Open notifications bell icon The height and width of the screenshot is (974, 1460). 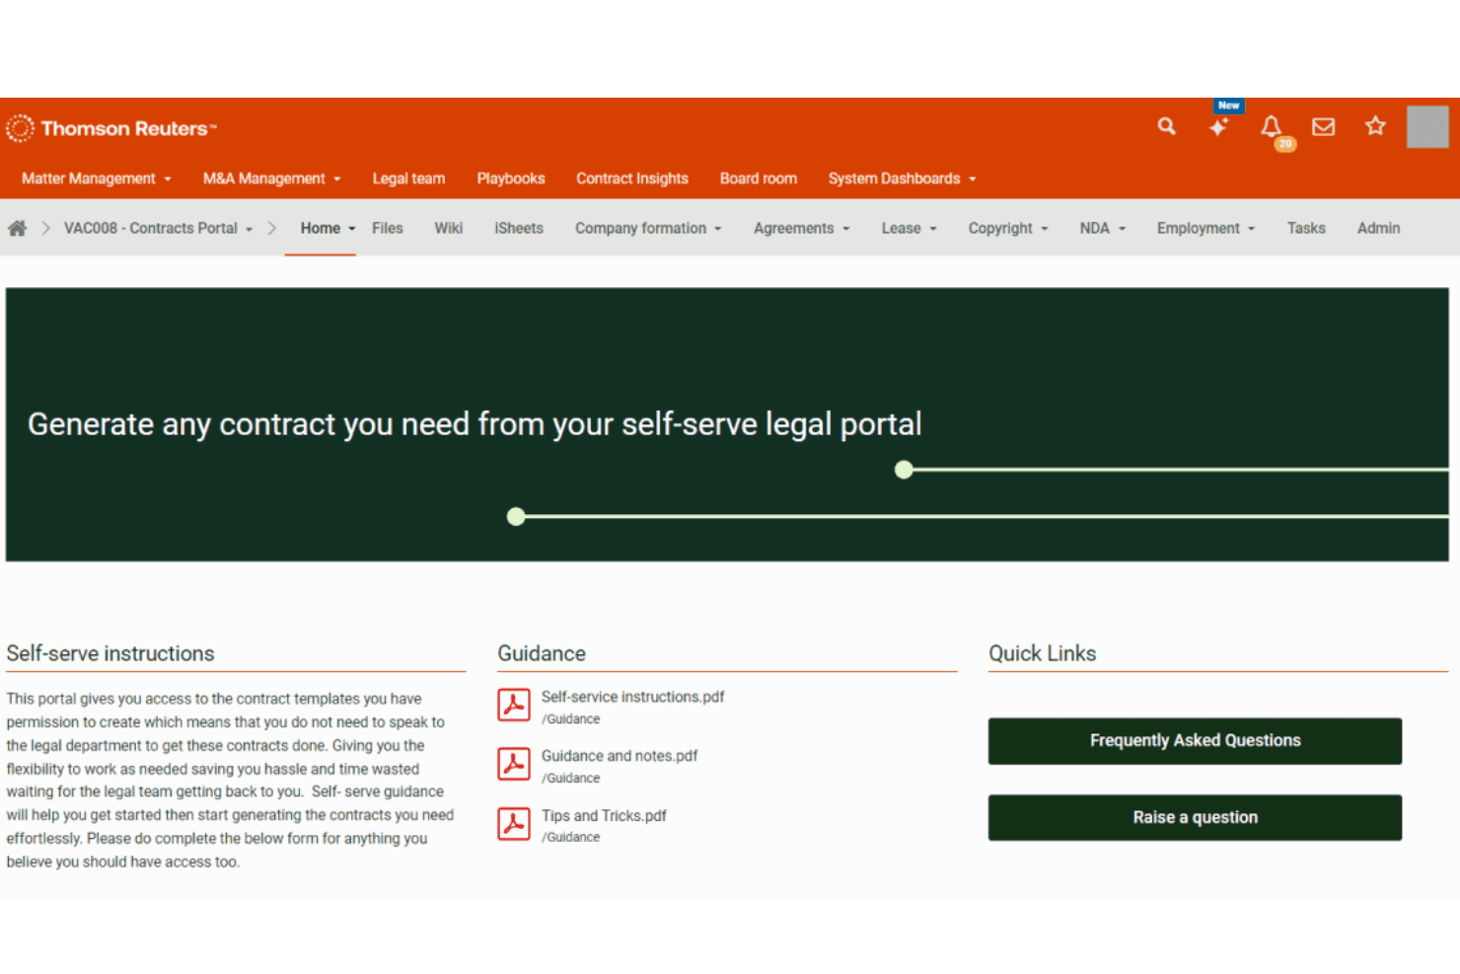pos(1271,126)
